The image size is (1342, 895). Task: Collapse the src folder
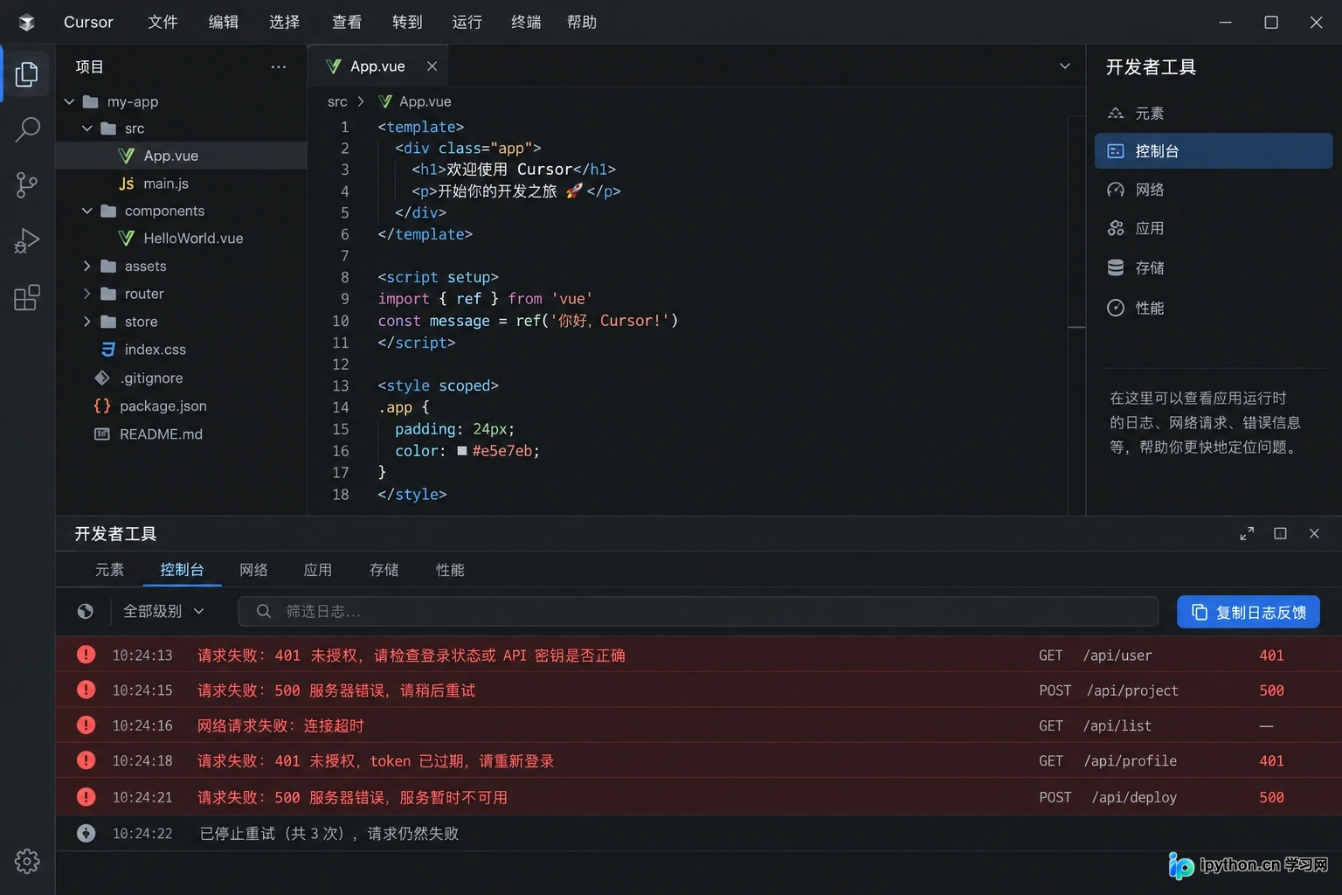[86, 128]
